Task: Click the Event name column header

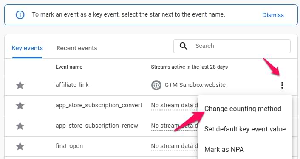Action: 69,67
